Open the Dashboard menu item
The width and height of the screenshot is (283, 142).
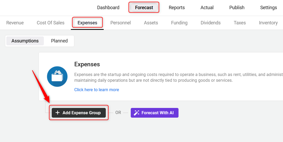click(x=108, y=8)
